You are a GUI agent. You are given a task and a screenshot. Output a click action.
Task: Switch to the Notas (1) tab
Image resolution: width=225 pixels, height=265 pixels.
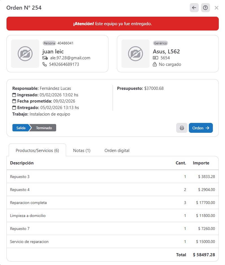tap(82, 150)
